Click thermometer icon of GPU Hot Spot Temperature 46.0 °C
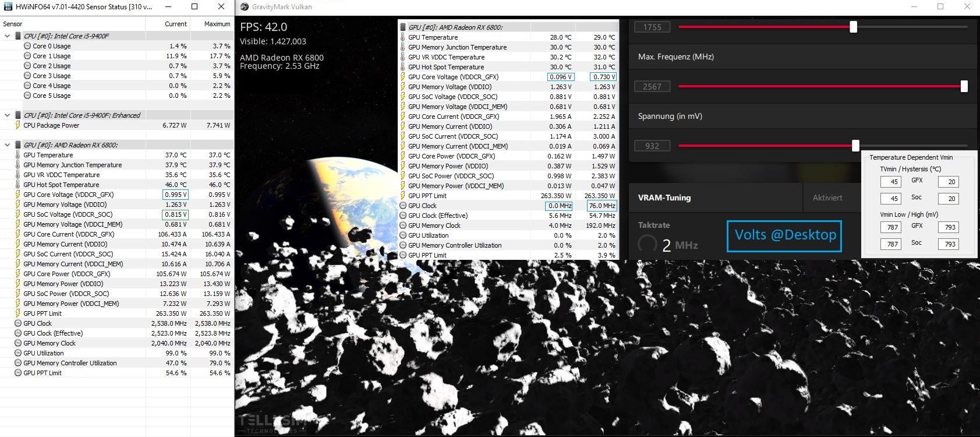The height and width of the screenshot is (437, 980). coord(18,185)
